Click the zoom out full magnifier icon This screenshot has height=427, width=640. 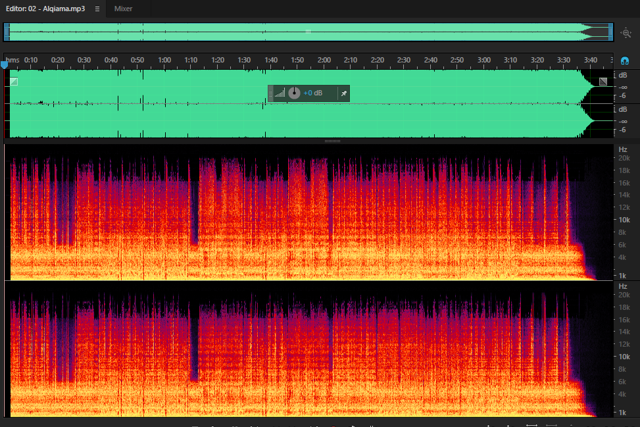pos(626,33)
